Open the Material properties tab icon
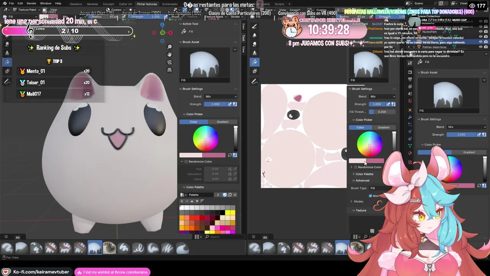This screenshot has width=490, height=276. pos(410,153)
